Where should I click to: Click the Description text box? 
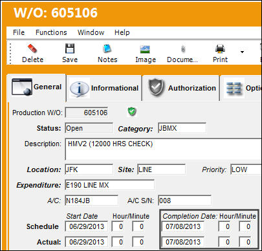[x=163, y=149]
